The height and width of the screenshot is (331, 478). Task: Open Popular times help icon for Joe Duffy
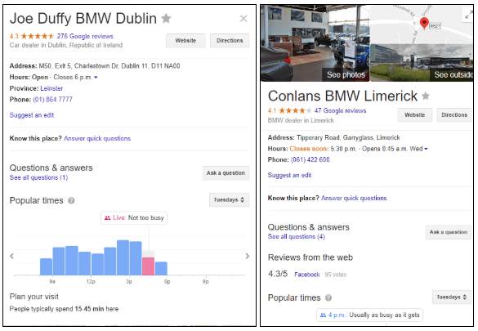click(71, 200)
